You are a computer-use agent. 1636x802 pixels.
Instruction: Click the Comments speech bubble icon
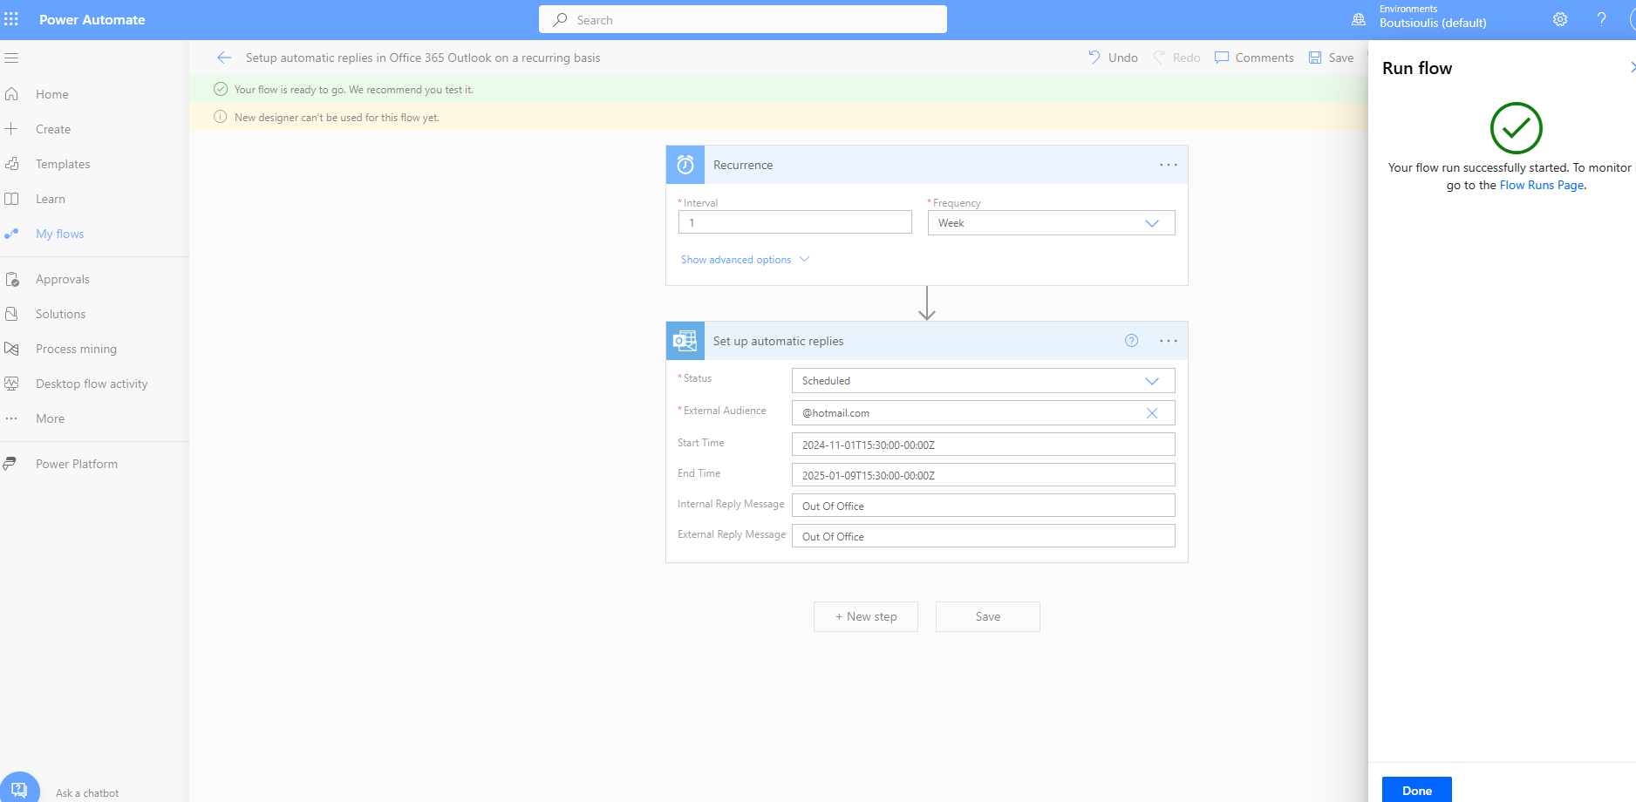pyautogui.click(x=1222, y=58)
